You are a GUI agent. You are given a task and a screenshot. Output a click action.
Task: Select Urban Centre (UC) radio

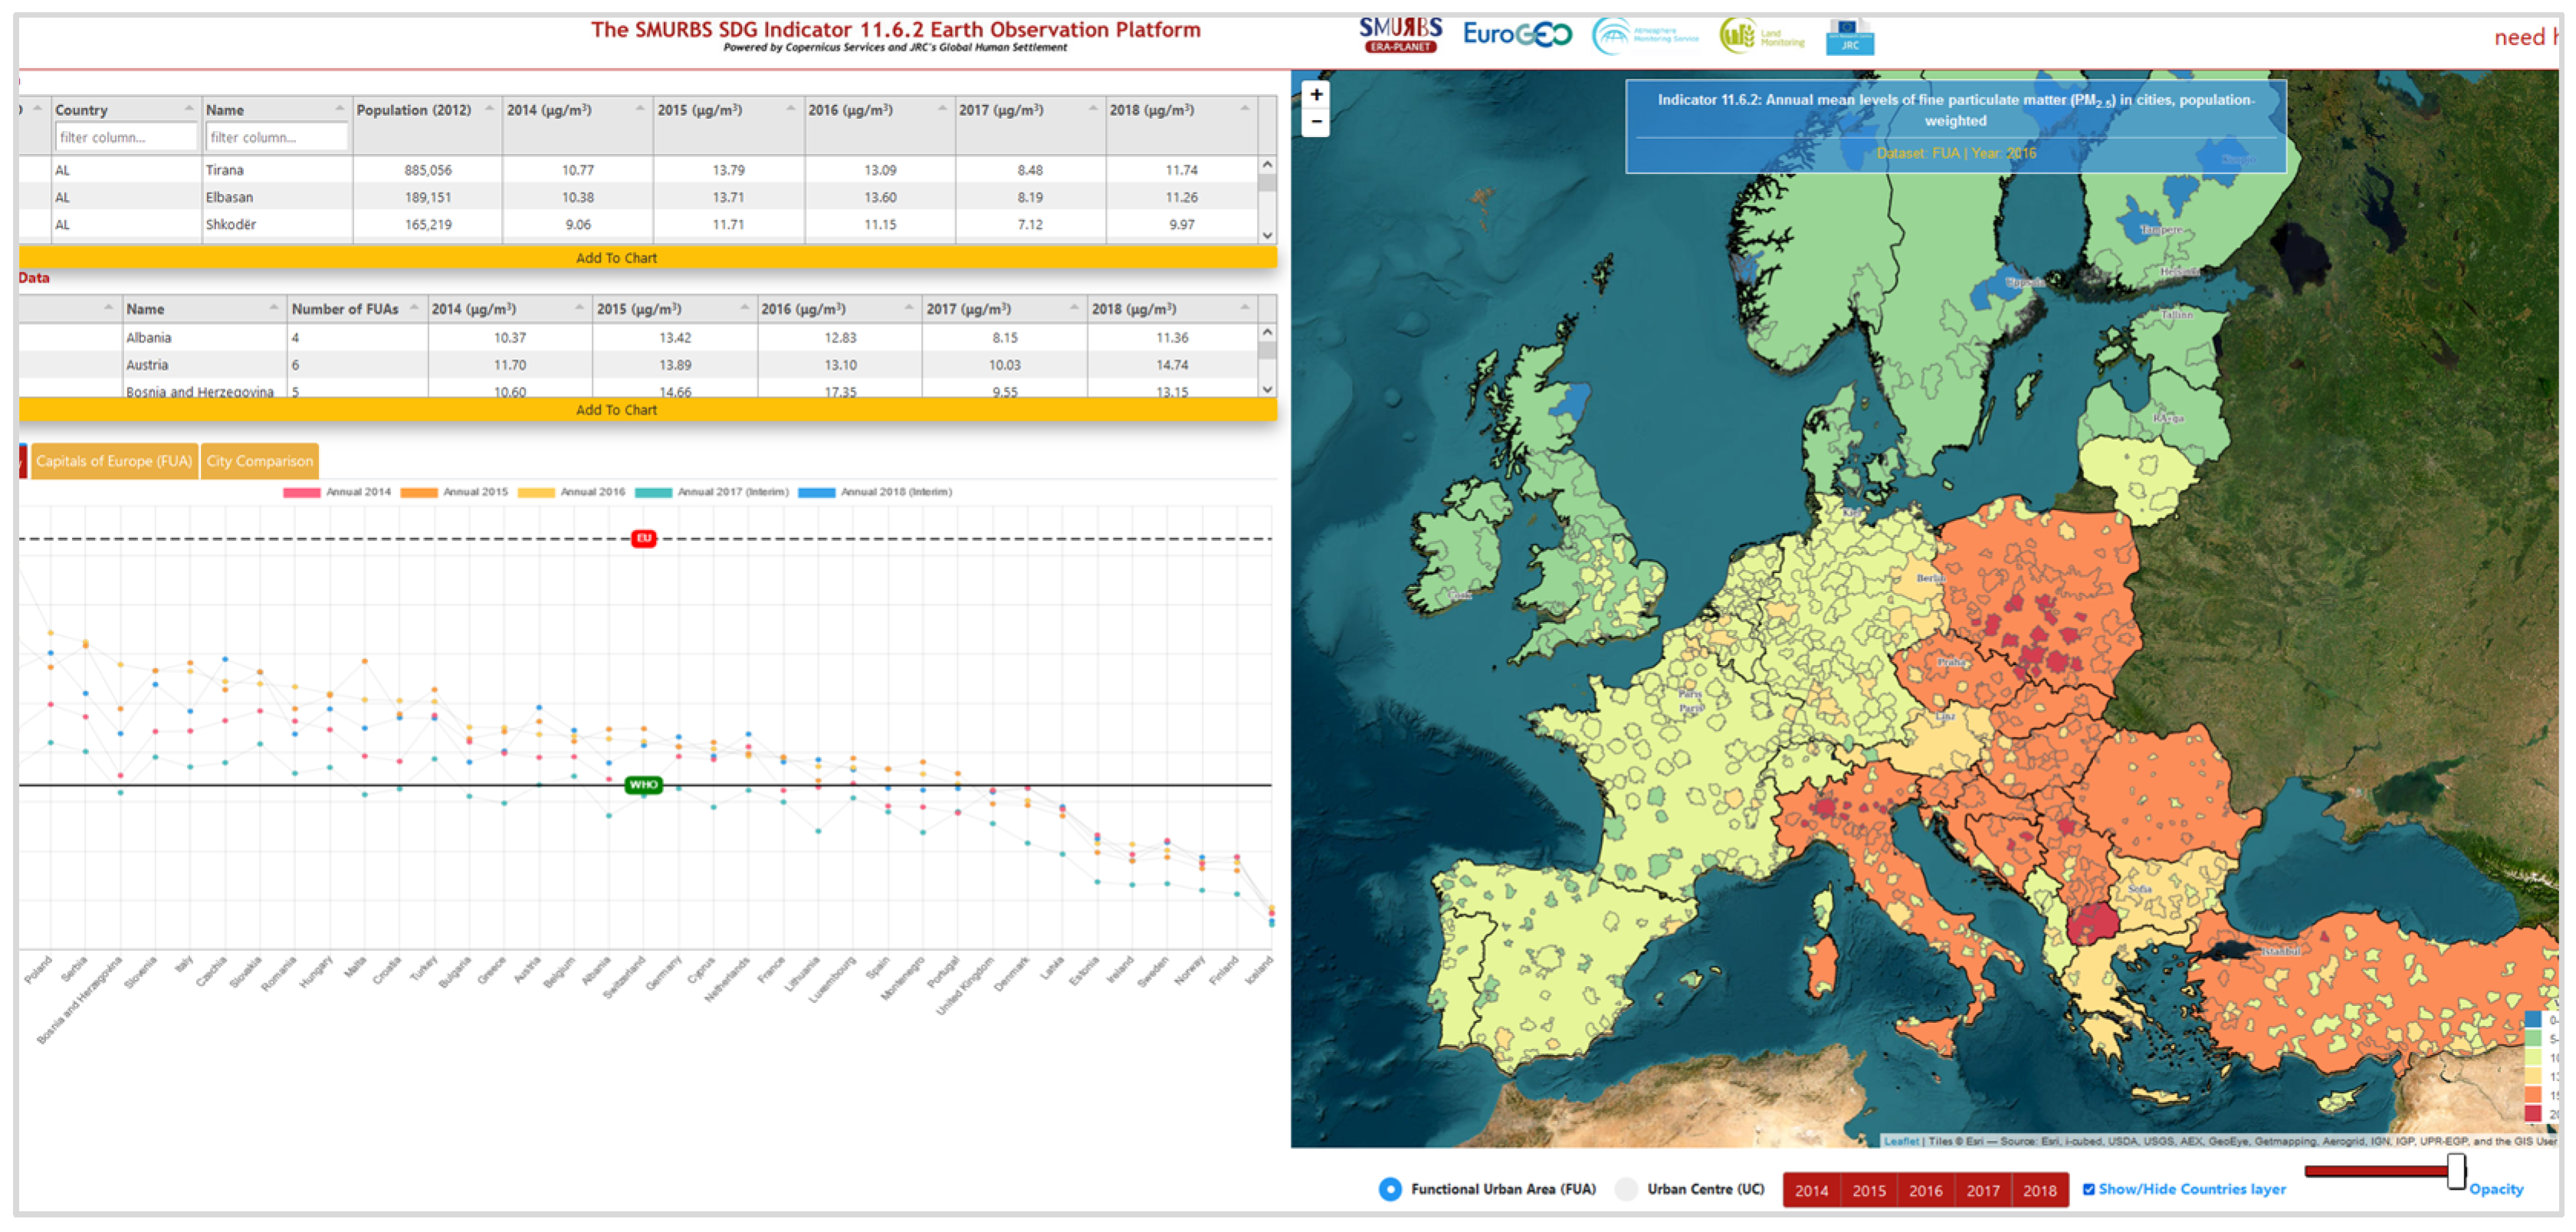[1627, 1189]
